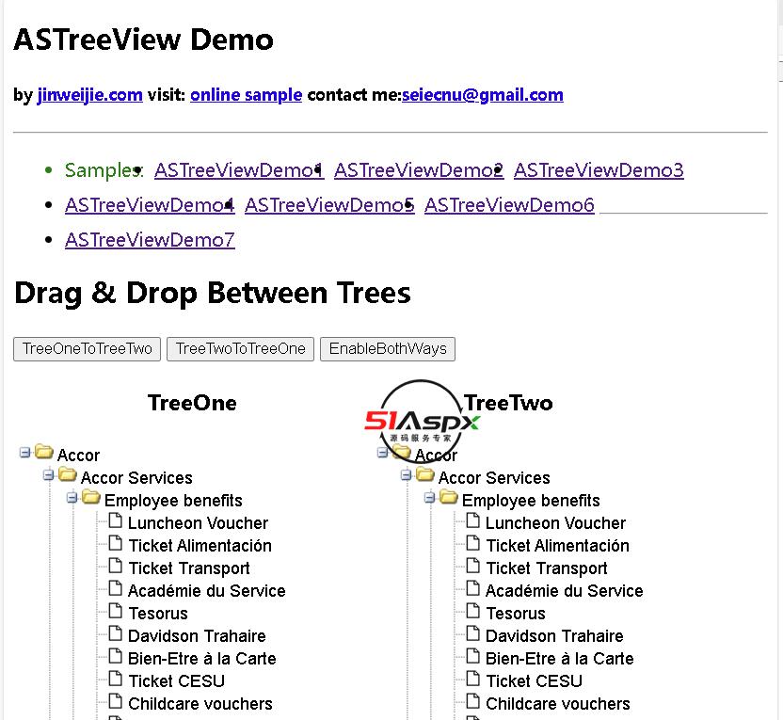The image size is (783, 720).
Task: Select Childcare vouchers label in TreeTwo
Action: (557, 703)
